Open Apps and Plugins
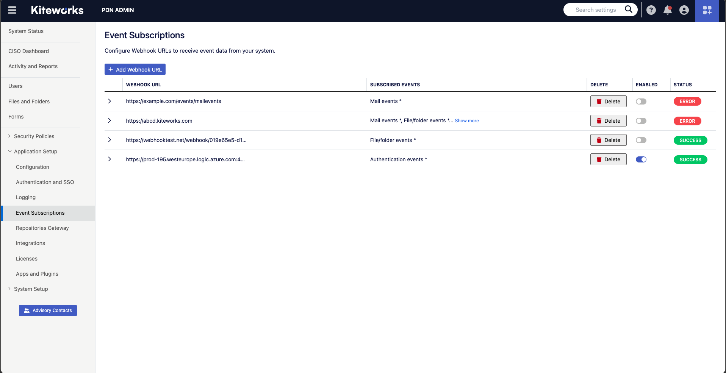726x373 pixels. tap(37, 274)
